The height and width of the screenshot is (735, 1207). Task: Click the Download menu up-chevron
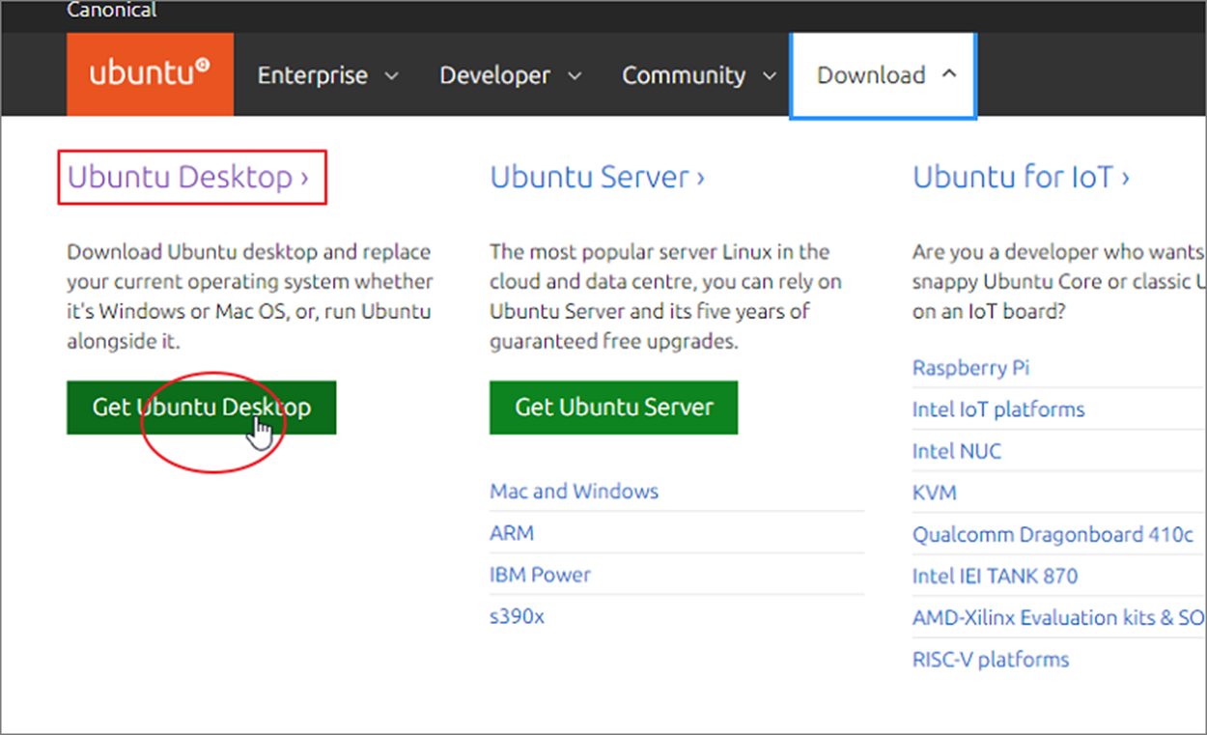(948, 74)
